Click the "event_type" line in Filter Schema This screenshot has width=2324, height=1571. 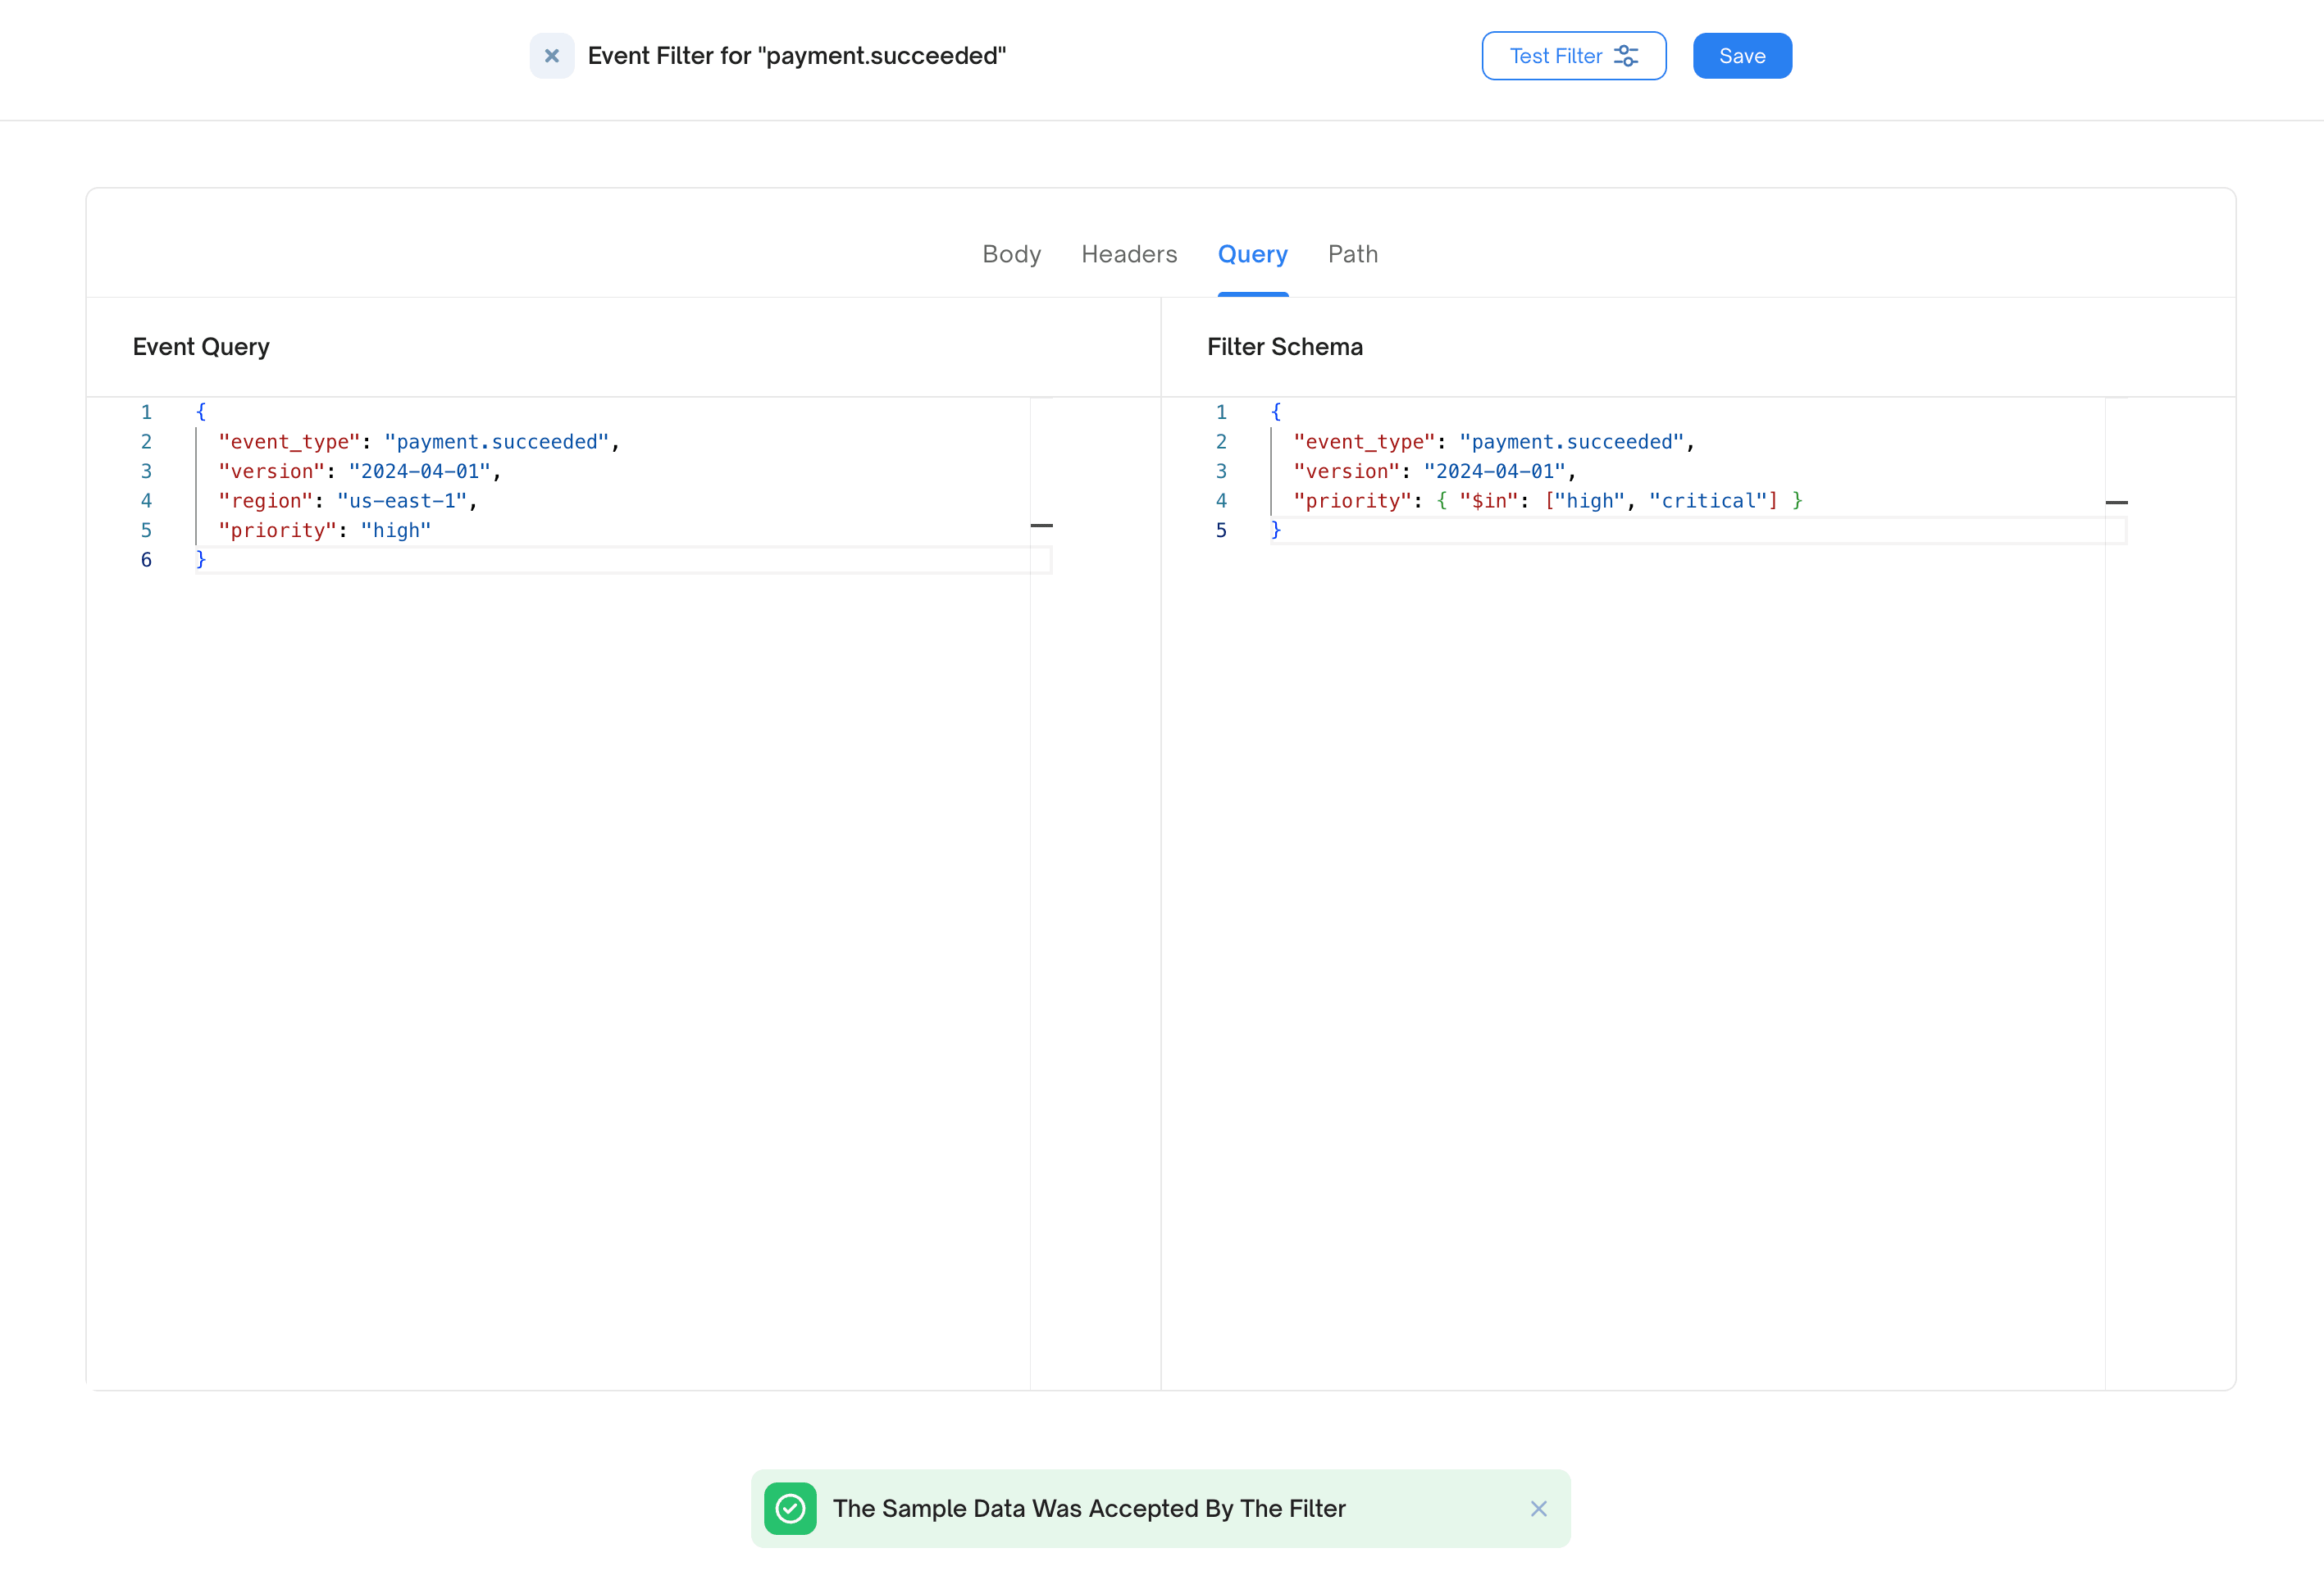coord(1493,442)
